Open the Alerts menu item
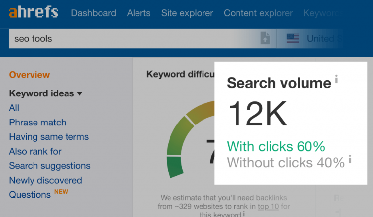The height and width of the screenshot is (217, 373). [x=138, y=13]
